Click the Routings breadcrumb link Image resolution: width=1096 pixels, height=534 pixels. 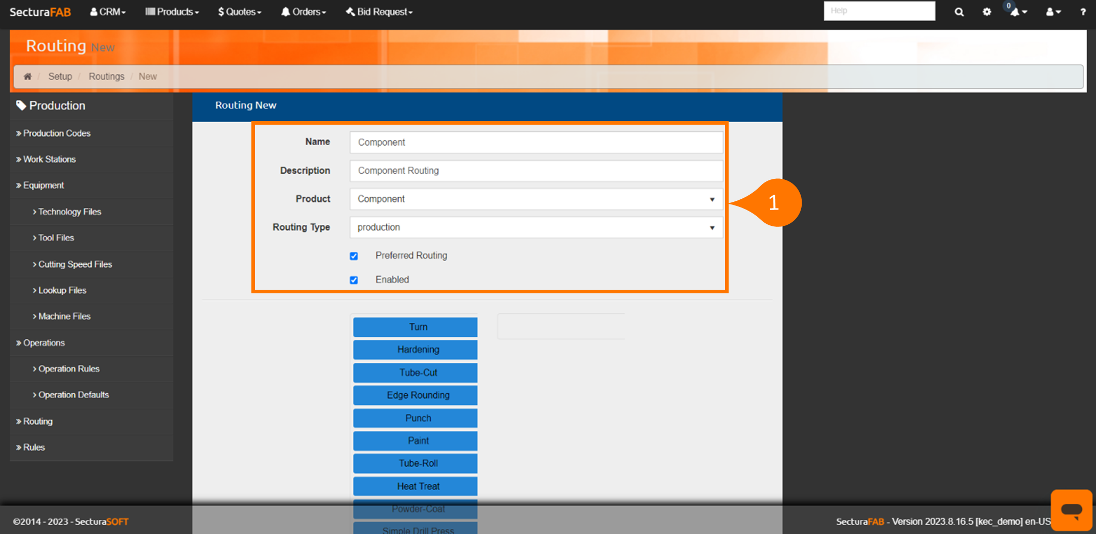[106, 76]
